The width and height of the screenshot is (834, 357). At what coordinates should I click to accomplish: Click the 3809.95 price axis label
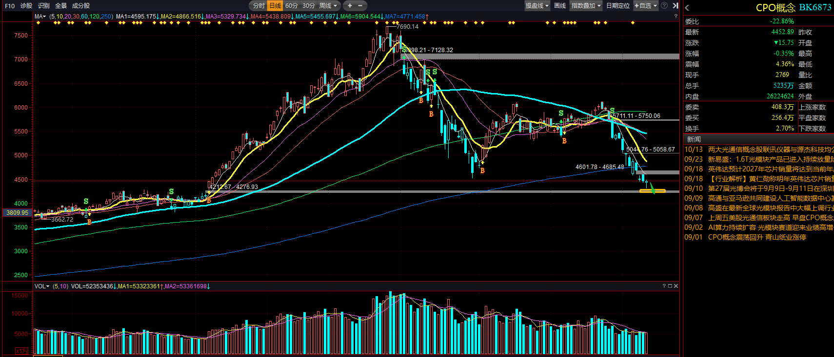(18, 213)
